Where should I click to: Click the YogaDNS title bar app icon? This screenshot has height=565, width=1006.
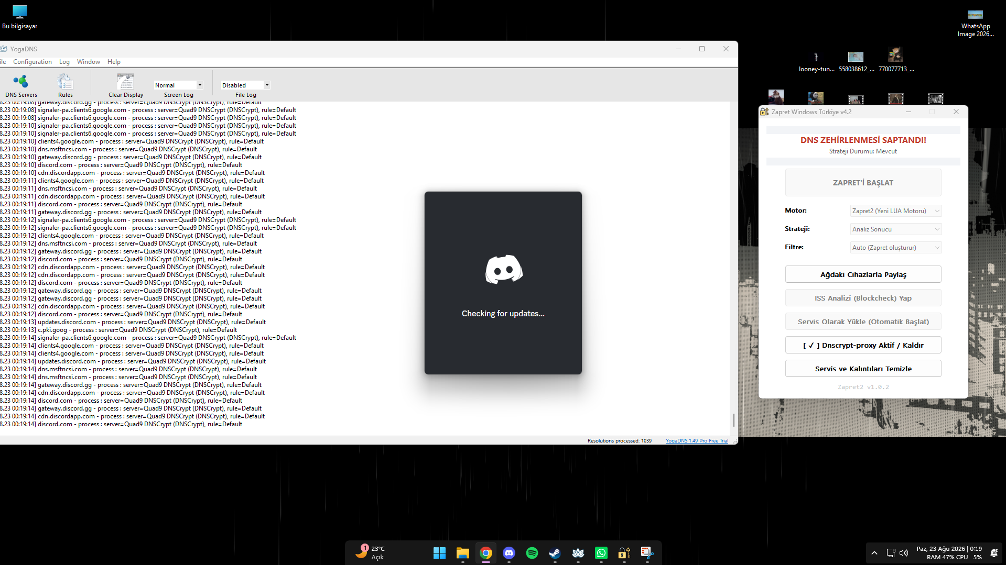click(x=4, y=49)
